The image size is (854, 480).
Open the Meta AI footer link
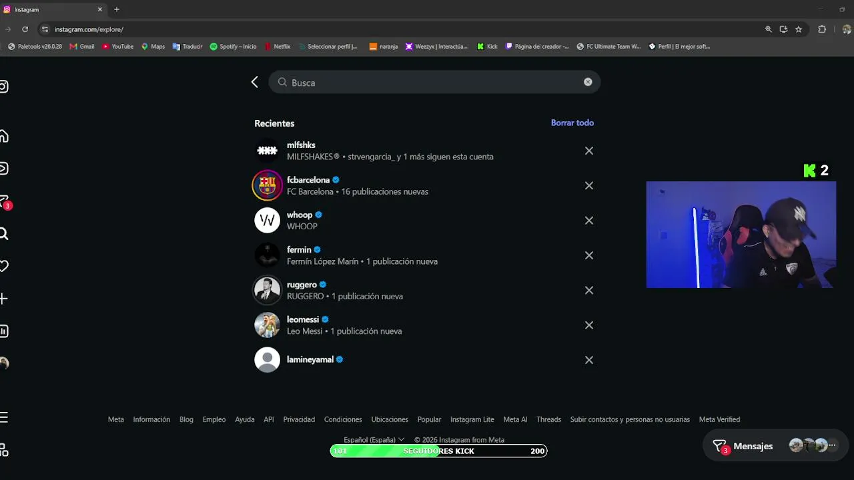coord(515,419)
